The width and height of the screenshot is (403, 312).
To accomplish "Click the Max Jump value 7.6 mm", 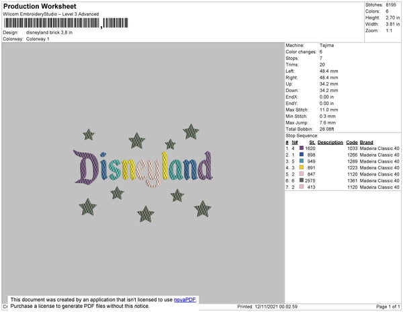I will coord(328,122).
